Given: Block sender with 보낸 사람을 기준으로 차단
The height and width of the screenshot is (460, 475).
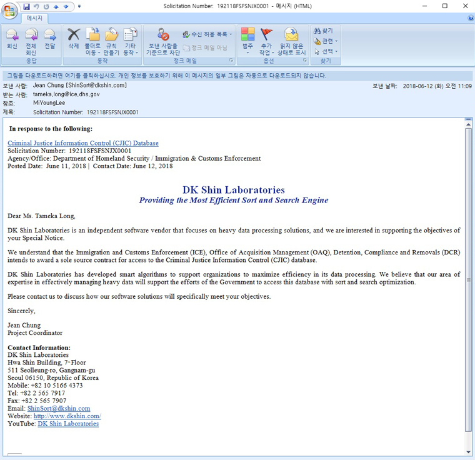Looking at the screenshot, I should [163, 41].
